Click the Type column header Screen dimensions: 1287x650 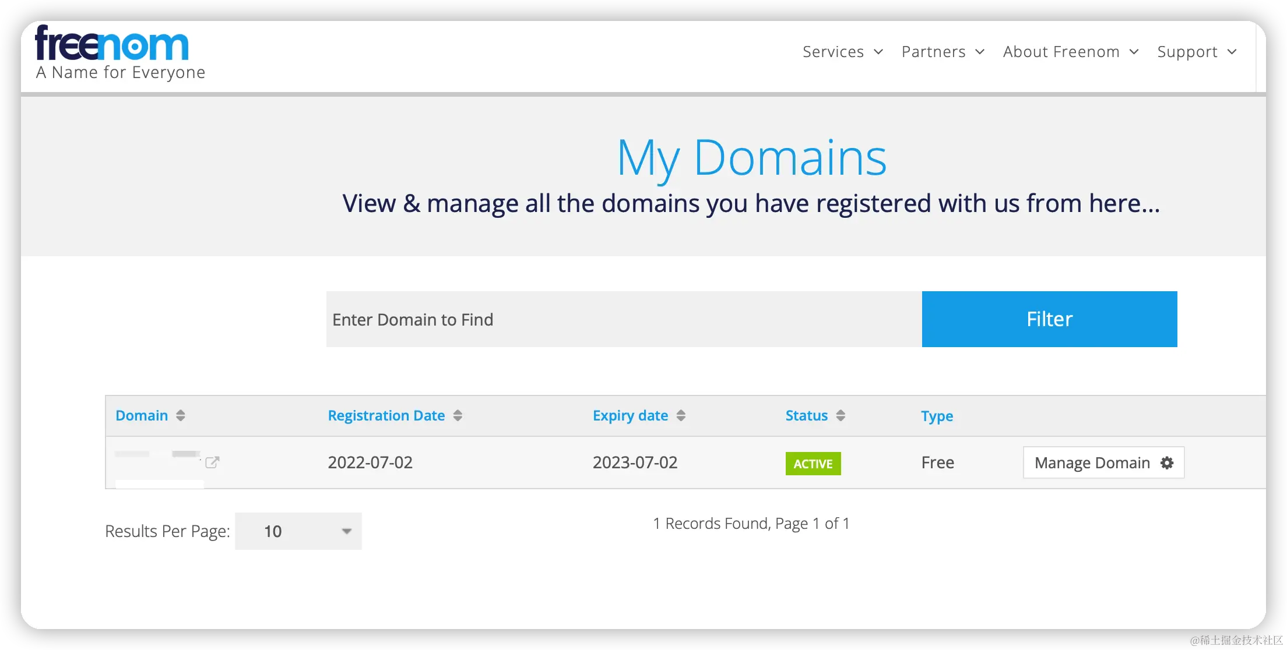937,416
